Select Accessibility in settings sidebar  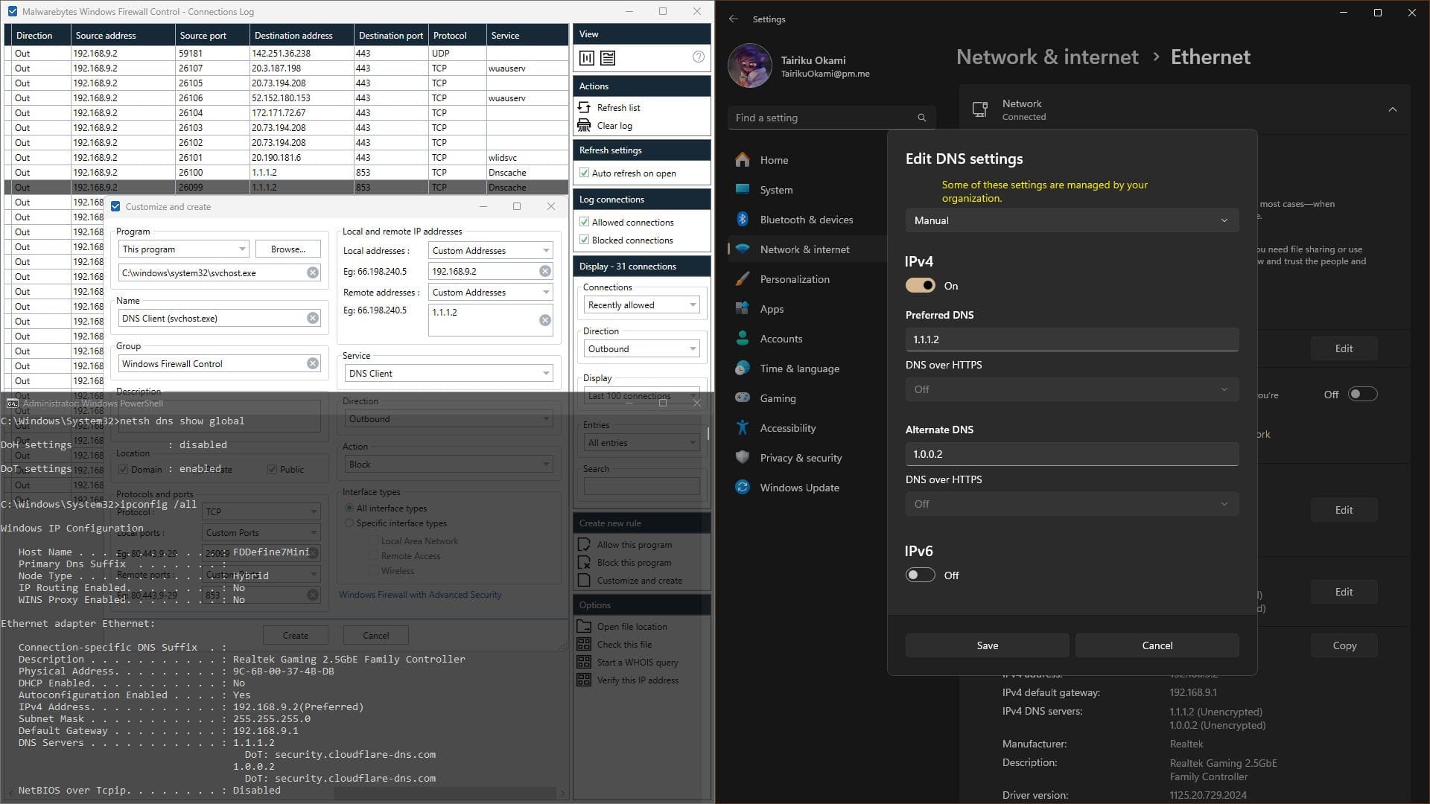point(787,428)
